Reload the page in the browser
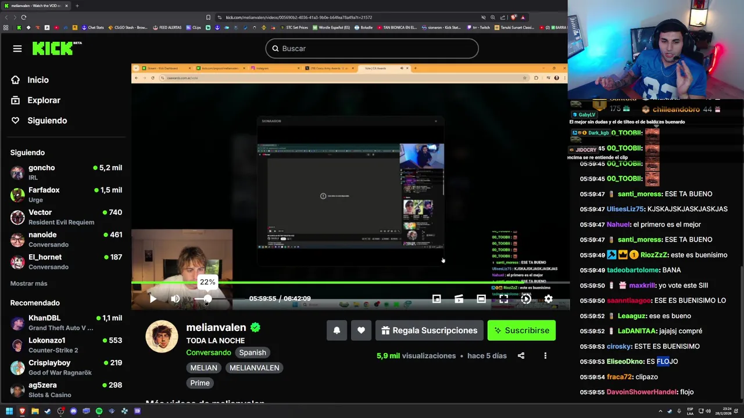744x418 pixels. point(23,17)
